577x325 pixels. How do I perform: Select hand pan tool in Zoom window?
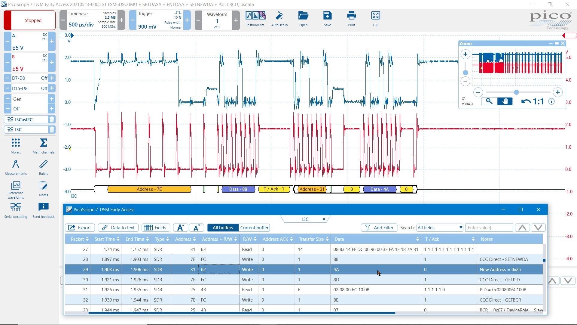pos(505,101)
